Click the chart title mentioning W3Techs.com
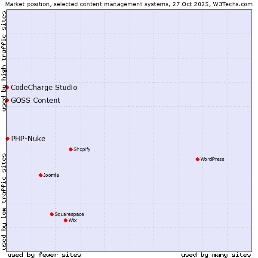The image size is (258, 258). 129,4
